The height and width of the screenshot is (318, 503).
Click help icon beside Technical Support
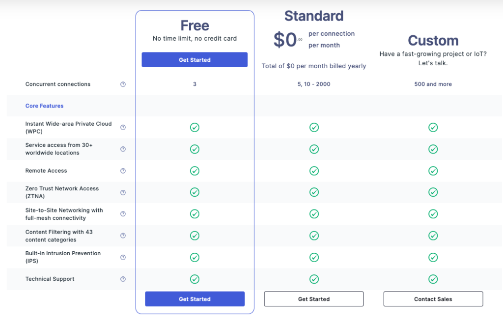[x=123, y=279]
